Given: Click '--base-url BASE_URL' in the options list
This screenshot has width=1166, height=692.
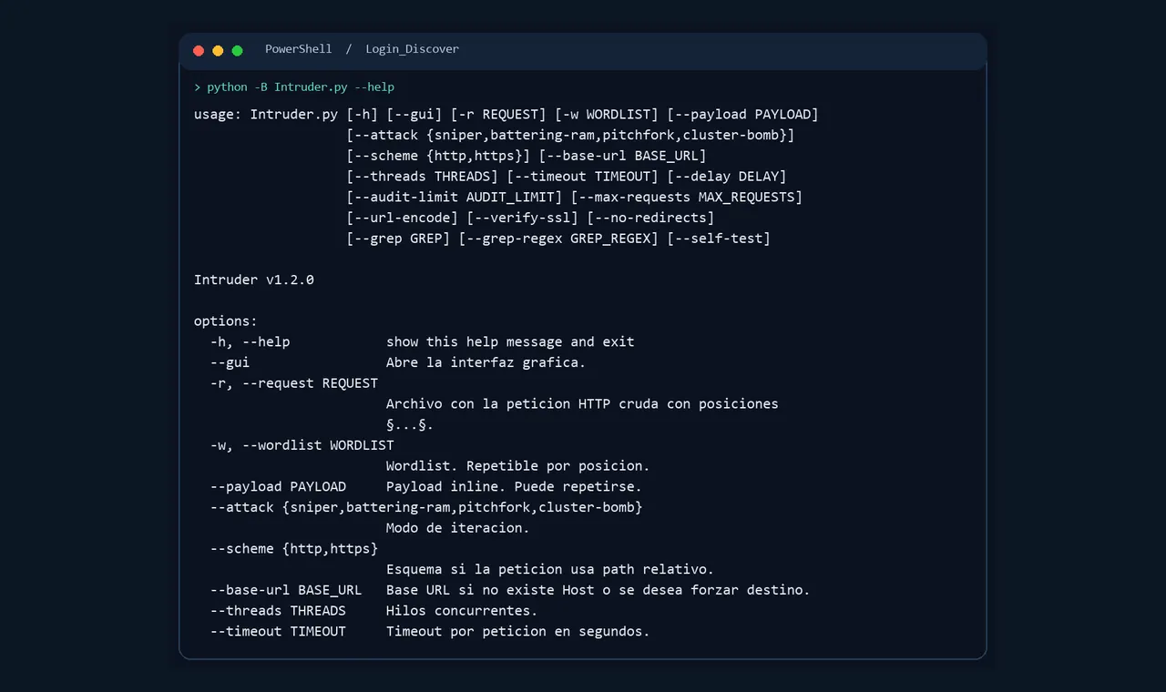Looking at the screenshot, I should tap(286, 590).
